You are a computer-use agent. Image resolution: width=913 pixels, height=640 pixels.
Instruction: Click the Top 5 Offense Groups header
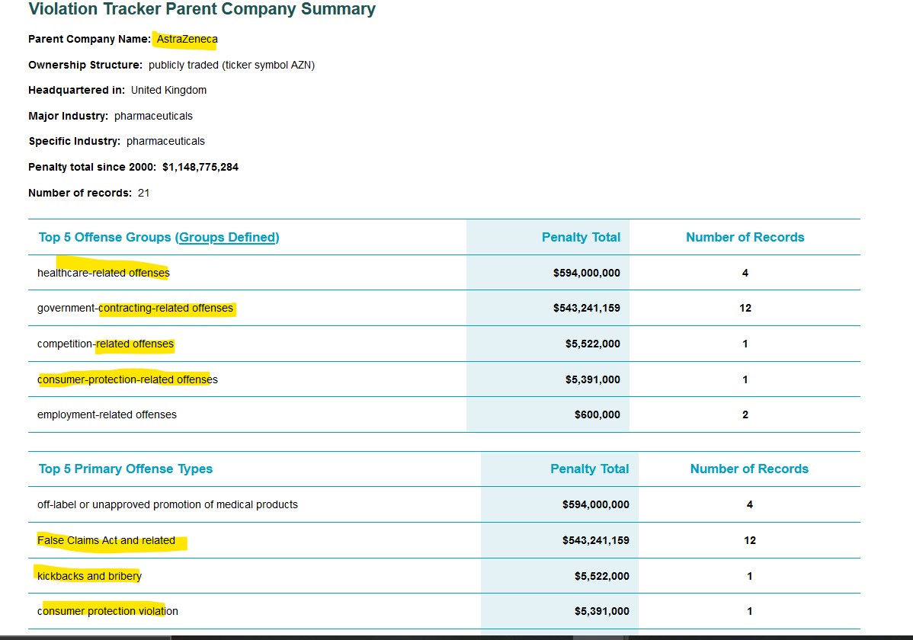[x=159, y=238]
